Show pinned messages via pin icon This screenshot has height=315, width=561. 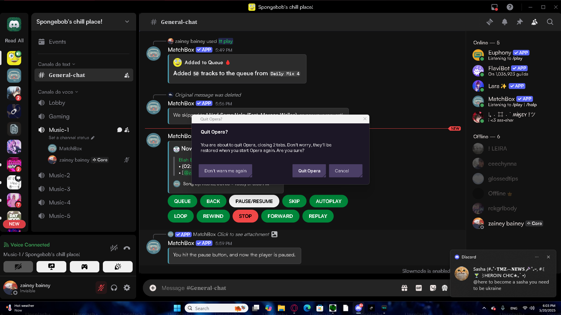point(520,22)
